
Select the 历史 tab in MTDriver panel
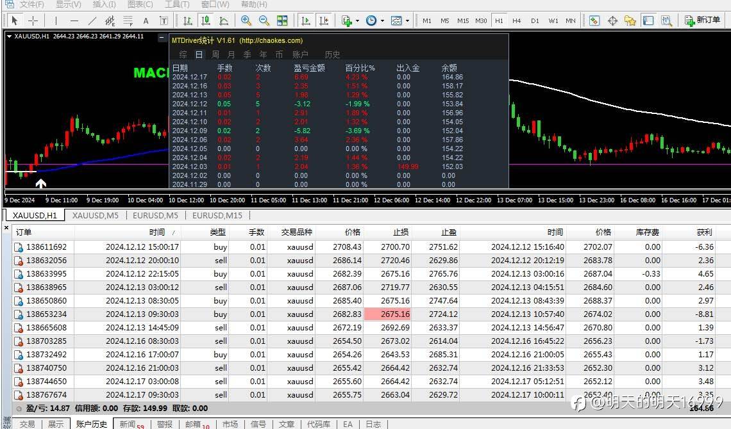tap(332, 54)
